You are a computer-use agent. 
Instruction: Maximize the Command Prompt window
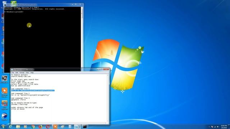pyautogui.click(x=76, y=5)
